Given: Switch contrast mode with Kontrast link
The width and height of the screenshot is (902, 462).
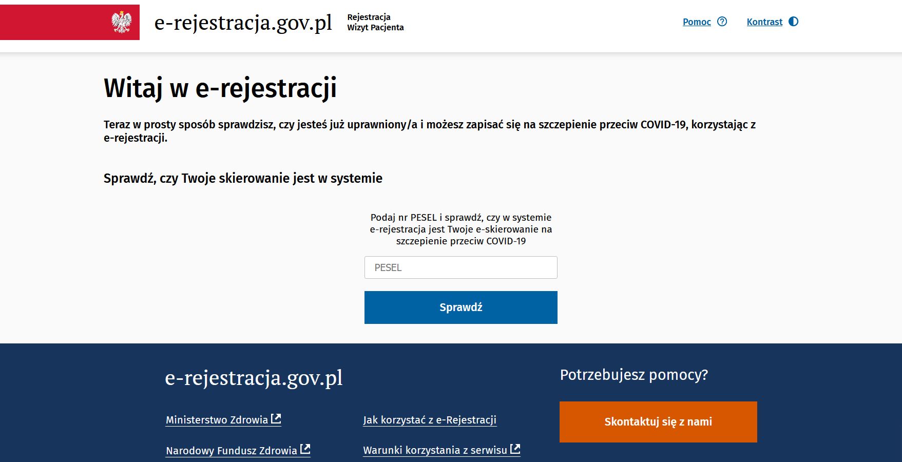Looking at the screenshot, I should 764,22.
